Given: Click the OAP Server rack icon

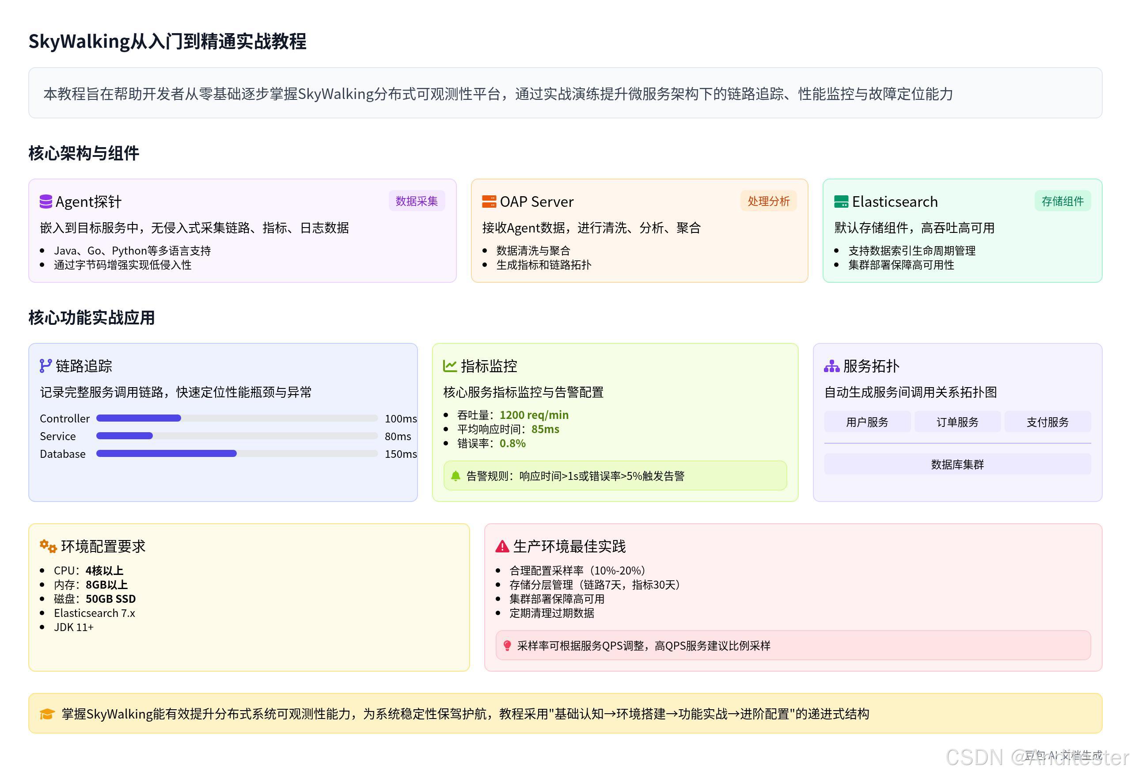Looking at the screenshot, I should coord(490,201).
